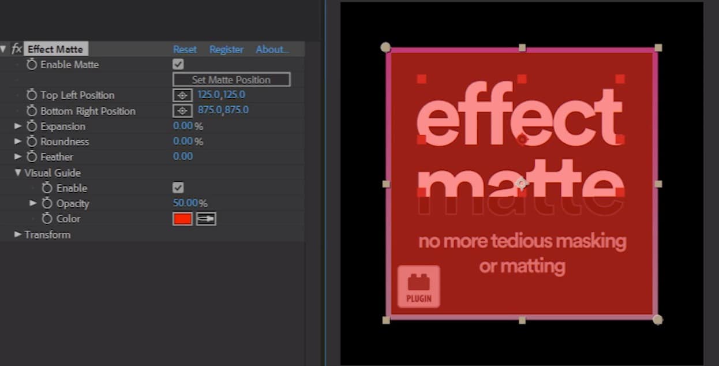Click the PLUGIN badge in the composition
This screenshot has width=719, height=366.
419,286
